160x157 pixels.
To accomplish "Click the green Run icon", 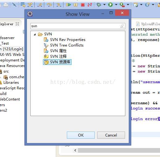I will 110,5.
